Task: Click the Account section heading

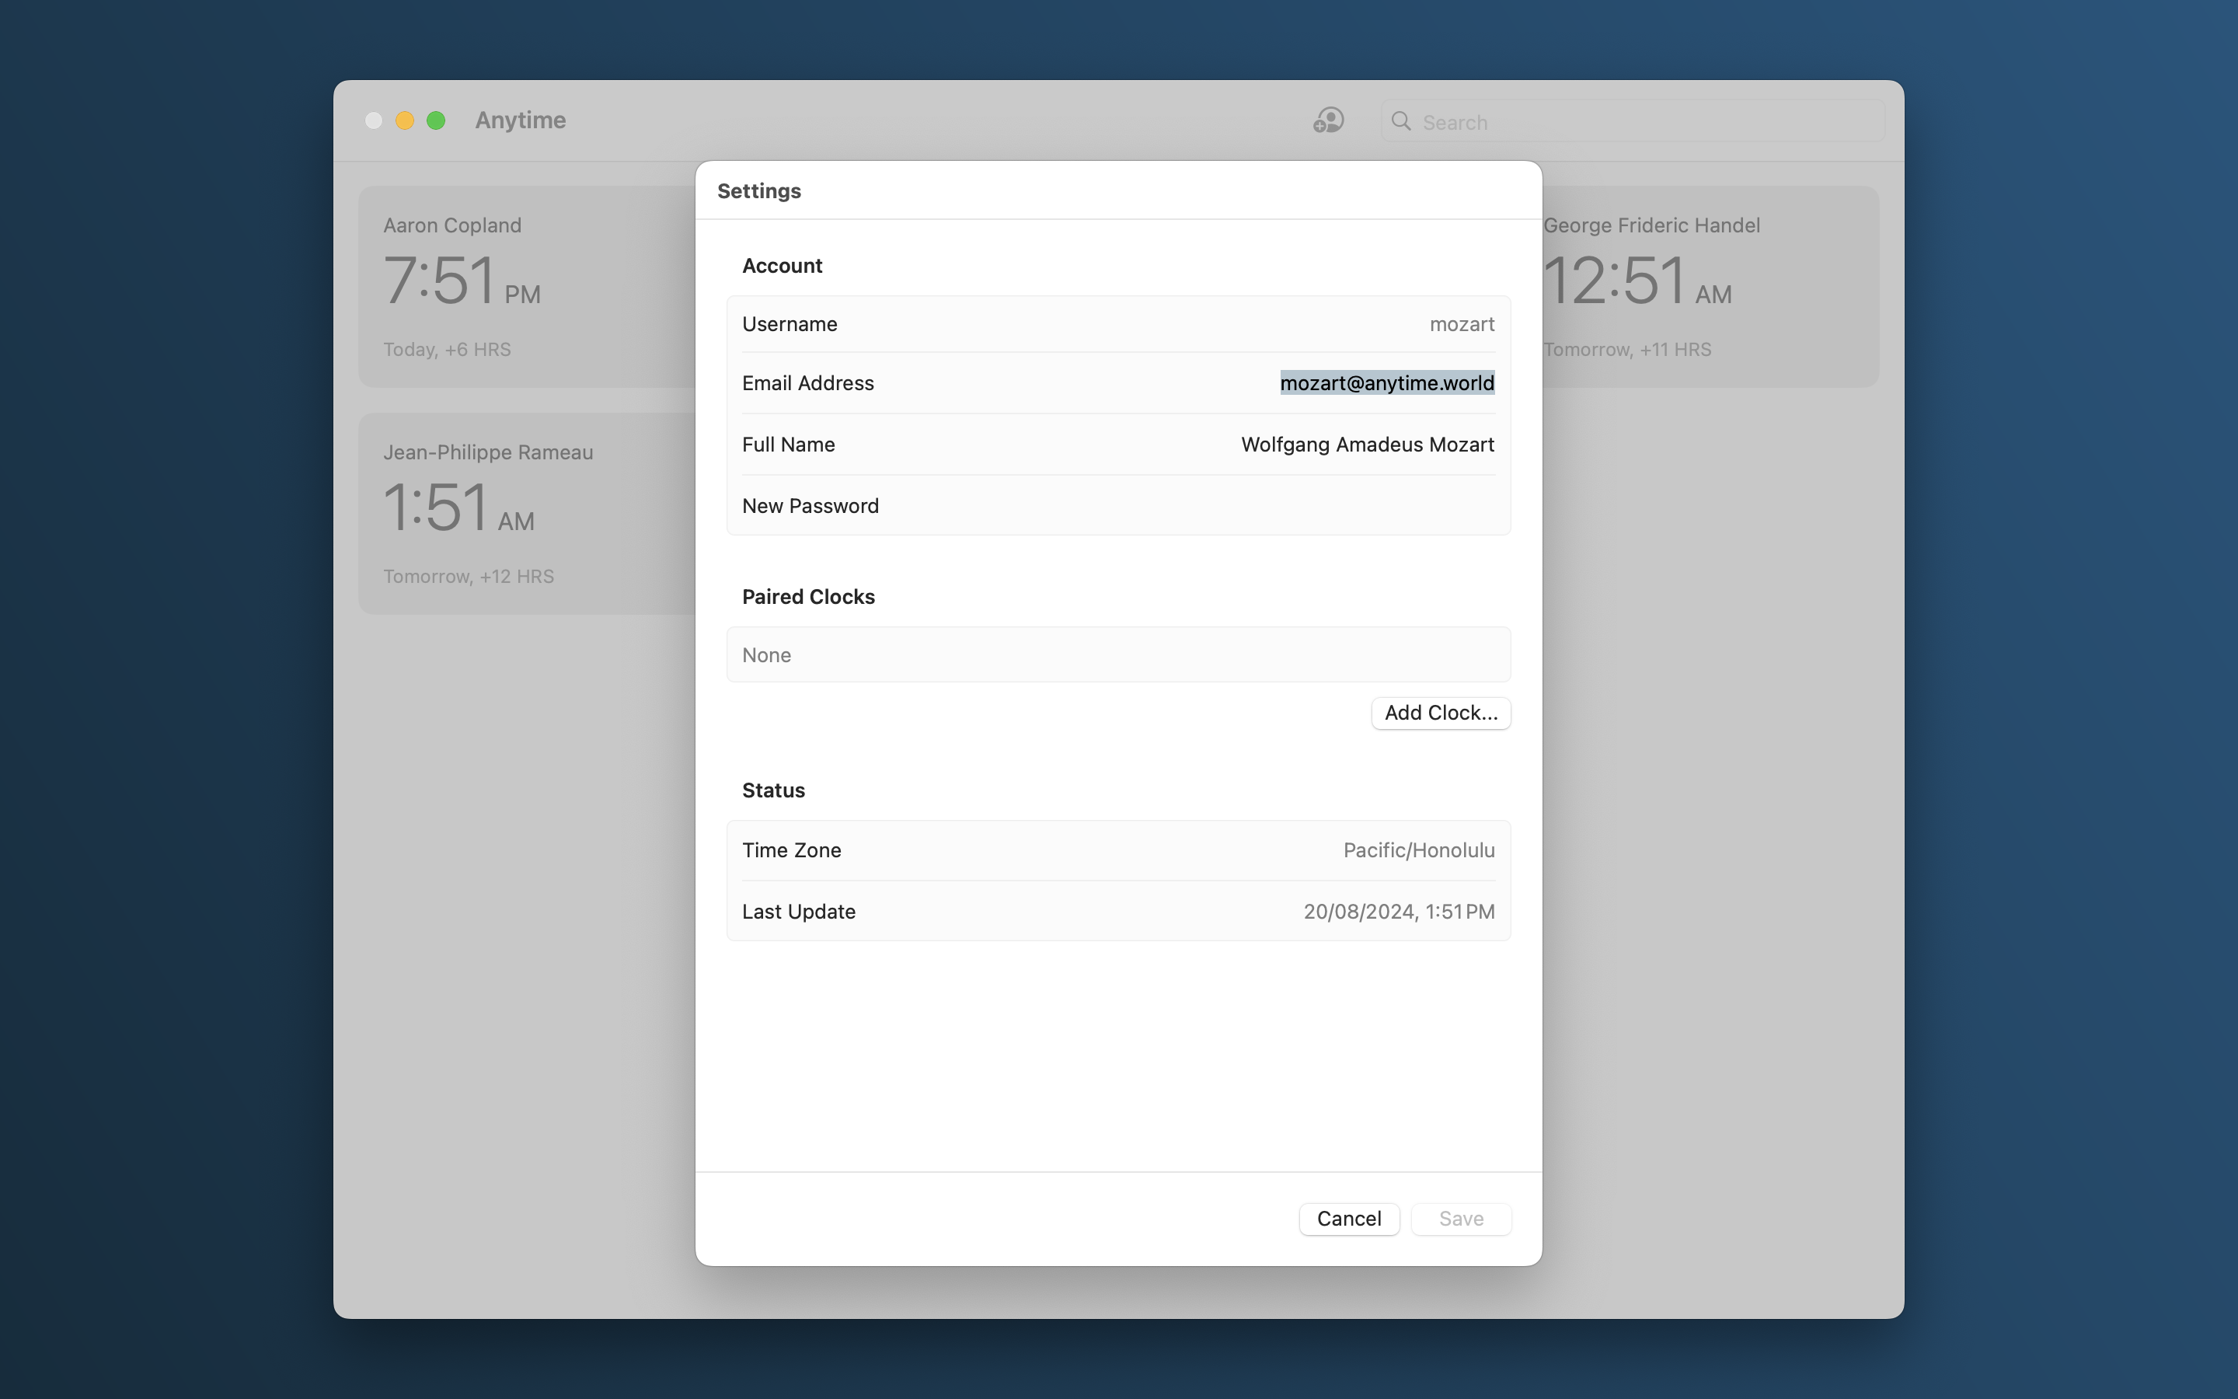Action: [782, 266]
